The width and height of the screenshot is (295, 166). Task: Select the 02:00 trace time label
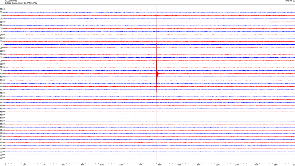click(2, 22)
